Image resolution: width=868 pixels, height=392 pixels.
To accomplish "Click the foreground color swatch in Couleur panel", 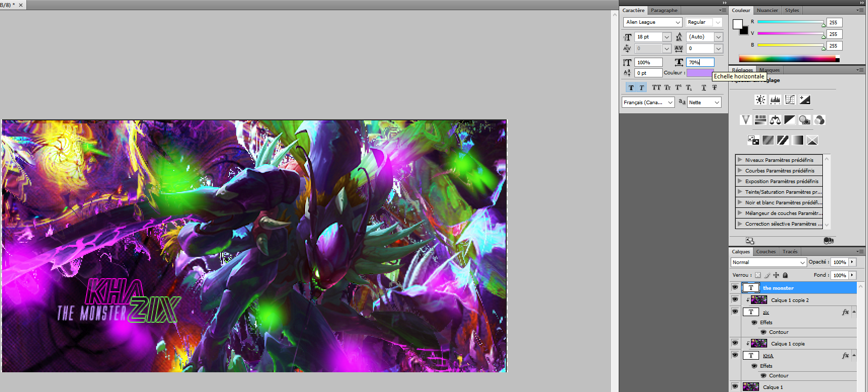I will click(737, 24).
